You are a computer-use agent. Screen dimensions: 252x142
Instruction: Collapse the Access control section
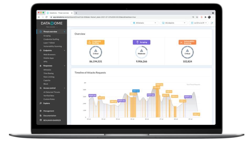tap(65, 88)
